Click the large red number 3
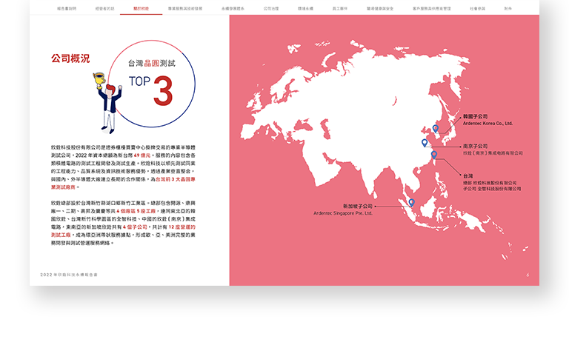The width and height of the screenshot is (569, 345). point(163,90)
